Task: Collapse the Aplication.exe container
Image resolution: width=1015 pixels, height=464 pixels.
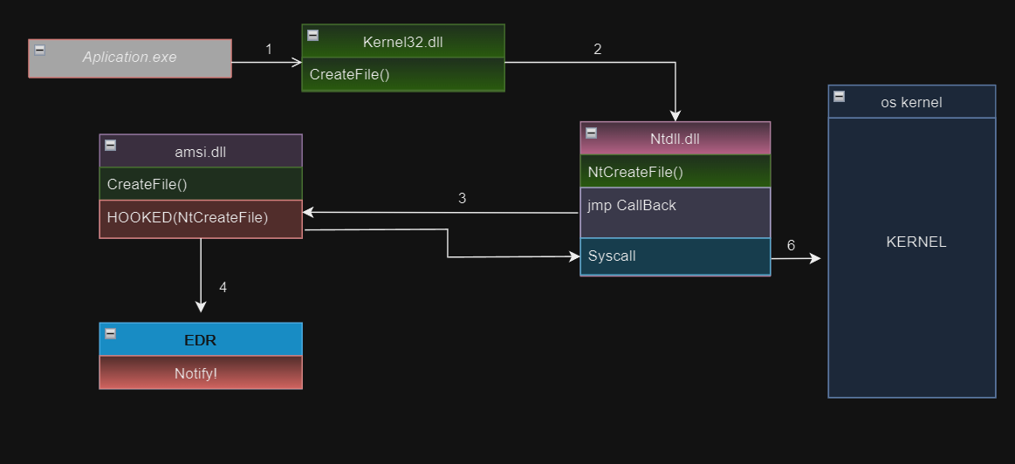Action: click(39, 51)
